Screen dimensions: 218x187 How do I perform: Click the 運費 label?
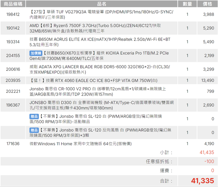166,171
